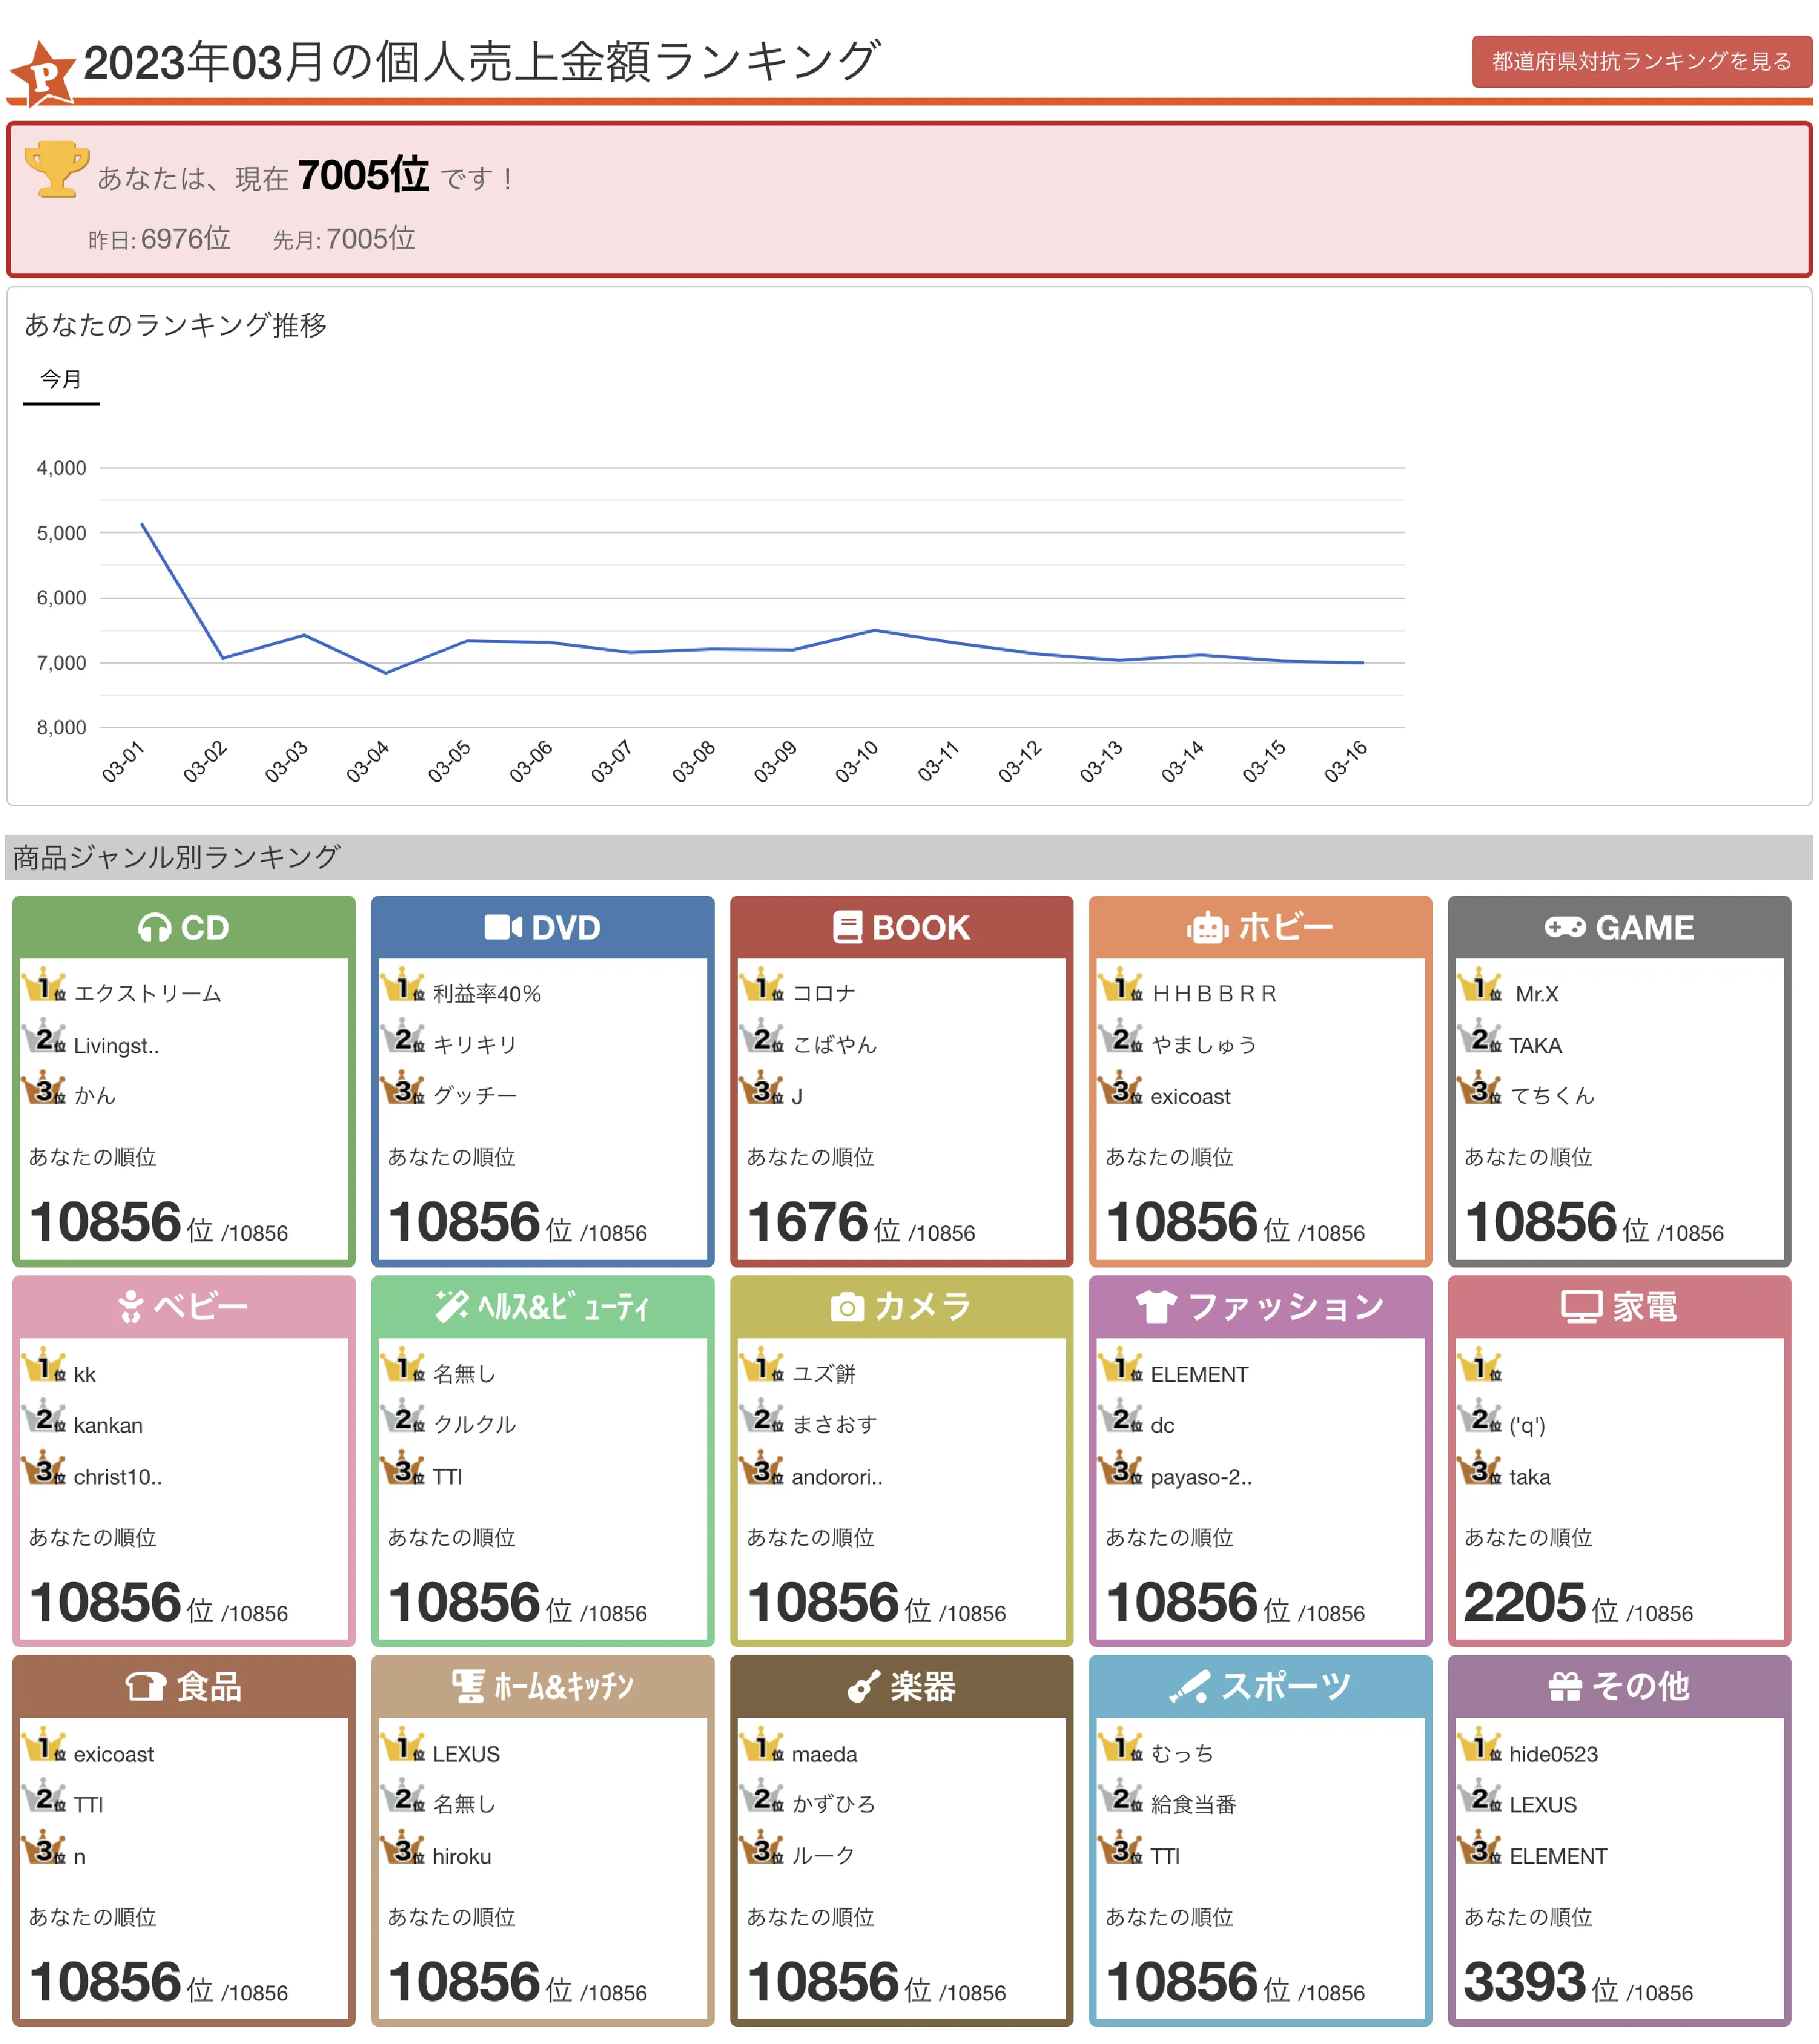Click user maeda in 楽器 card
The height and width of the screenshot is (2044, 1819).
(824, 1753)
